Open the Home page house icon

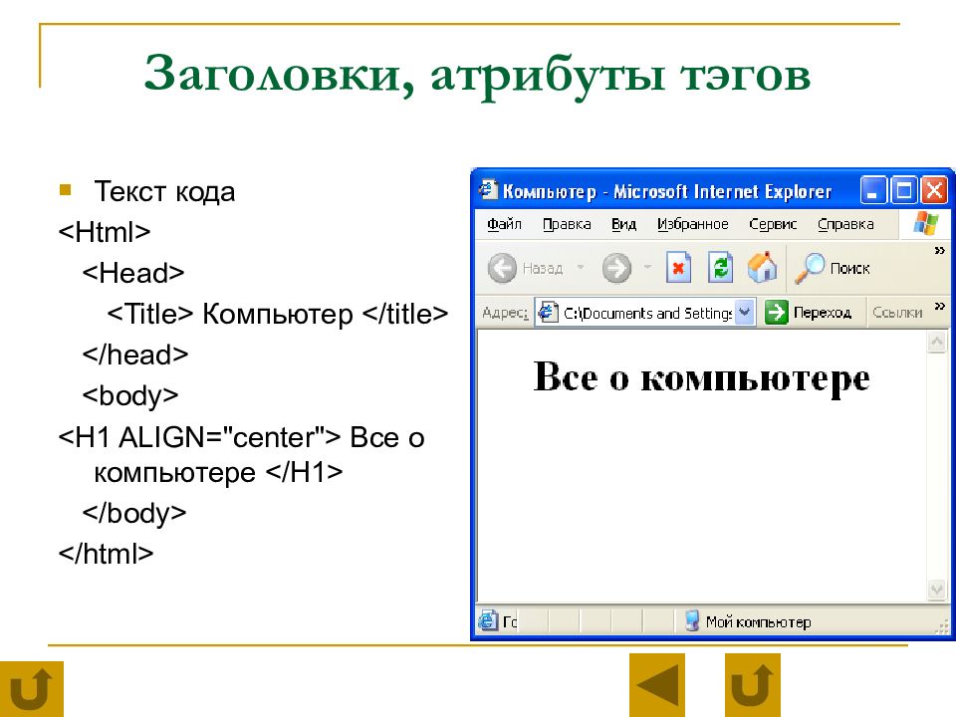click(x=762, y=267)
